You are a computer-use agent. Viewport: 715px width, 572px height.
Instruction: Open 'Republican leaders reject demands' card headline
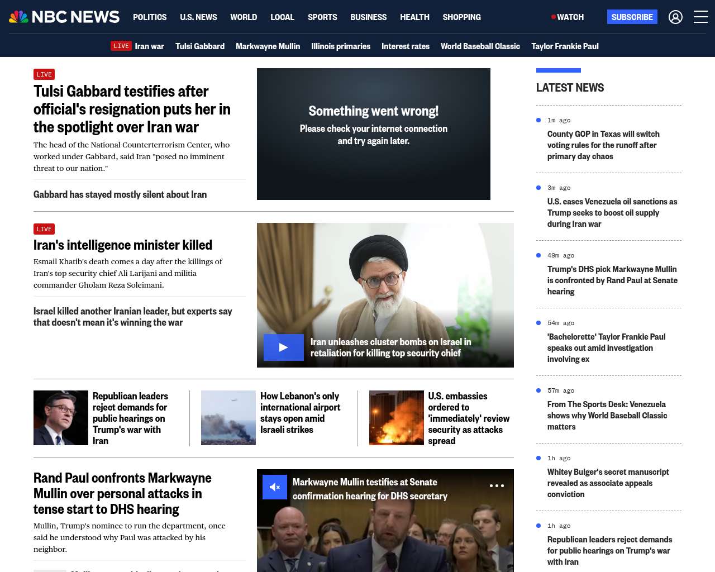click(x=130, y=418)
